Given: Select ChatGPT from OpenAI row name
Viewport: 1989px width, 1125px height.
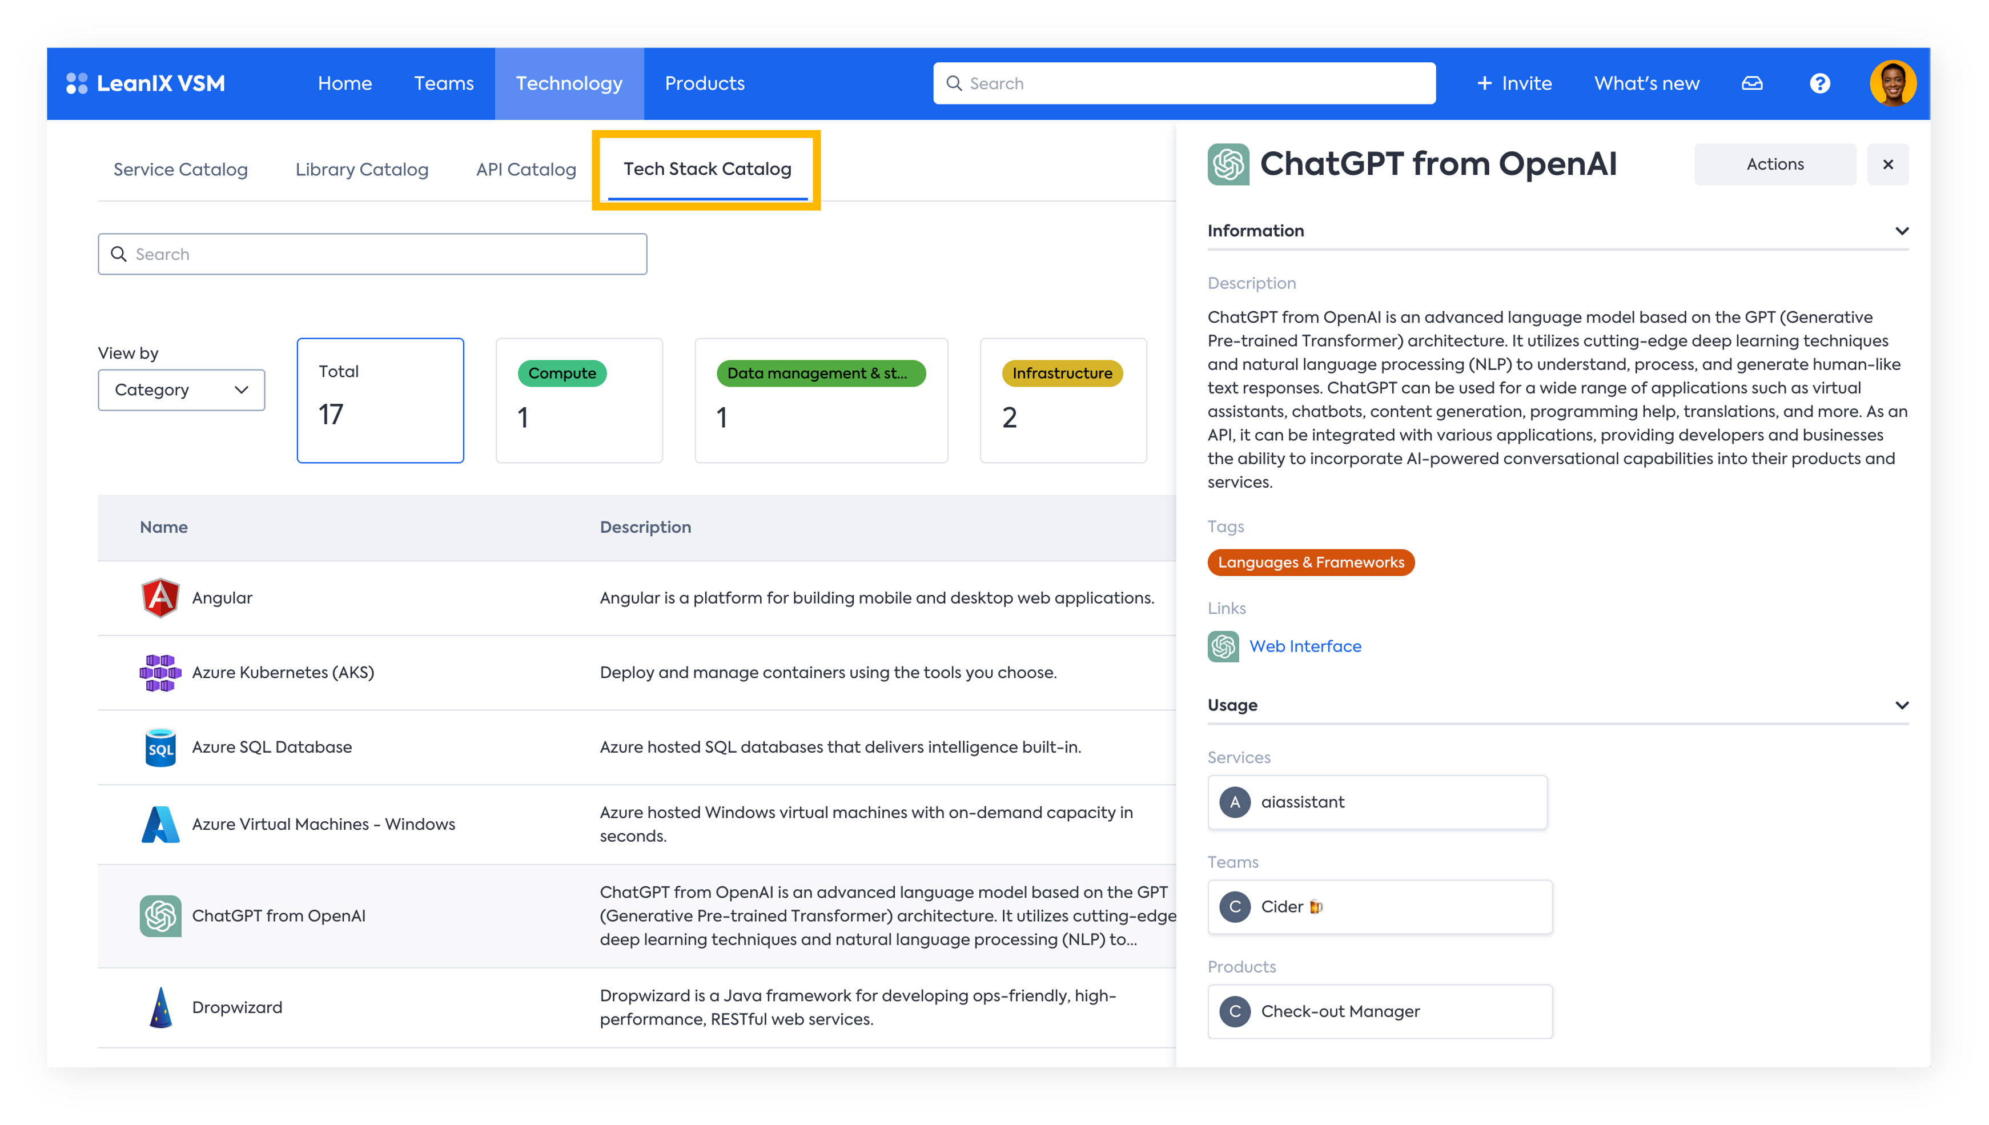Looking at the screenshot, I should pyautogui.click(x=278, y=915).
